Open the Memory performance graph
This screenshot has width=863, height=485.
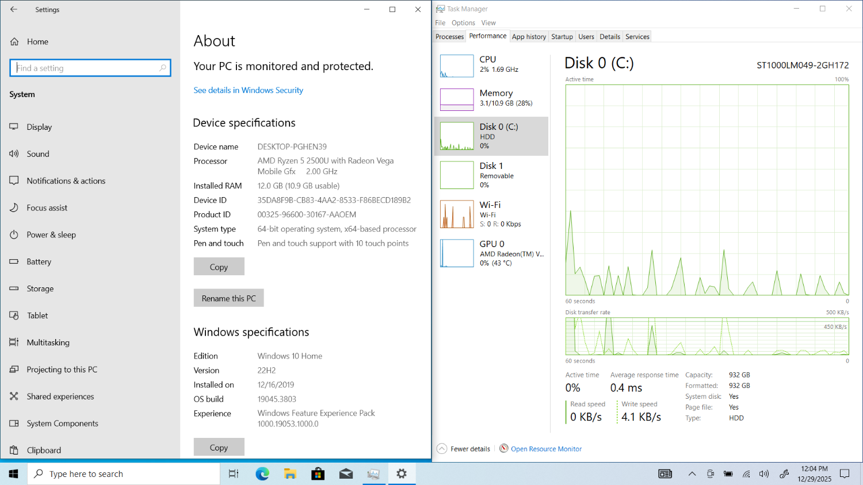[x=457, y=99]
